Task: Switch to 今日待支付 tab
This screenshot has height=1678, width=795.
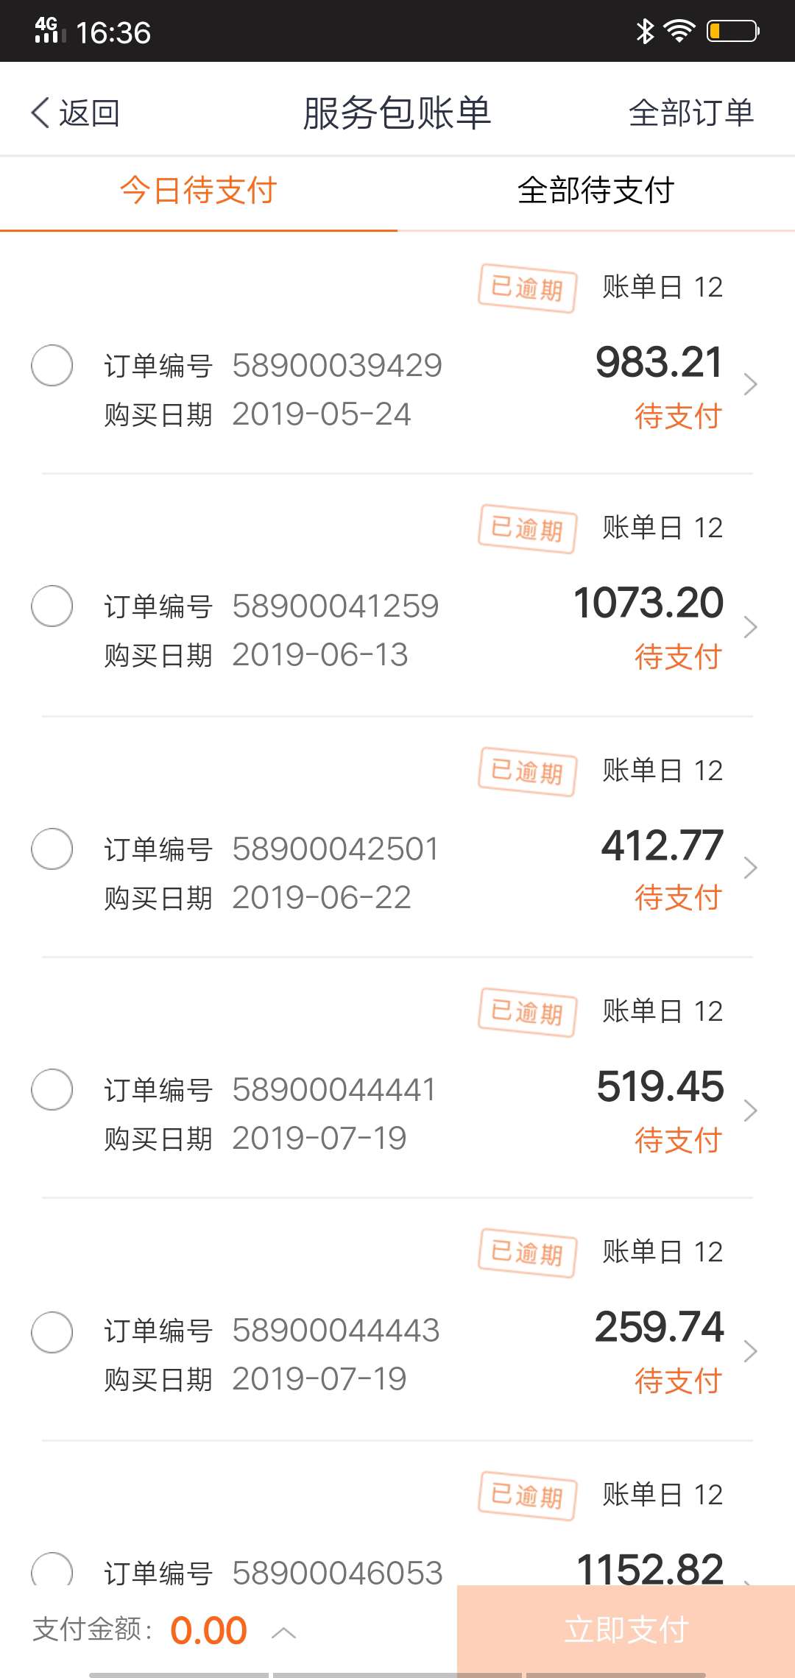Action: pos(199,191)
